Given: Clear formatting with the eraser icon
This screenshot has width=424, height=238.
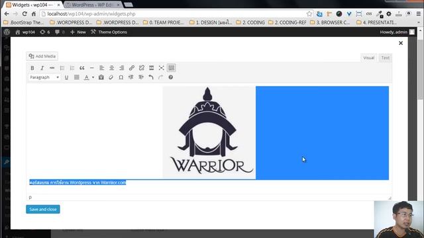Looking at the screenshot, I should [x=111, y=77].
